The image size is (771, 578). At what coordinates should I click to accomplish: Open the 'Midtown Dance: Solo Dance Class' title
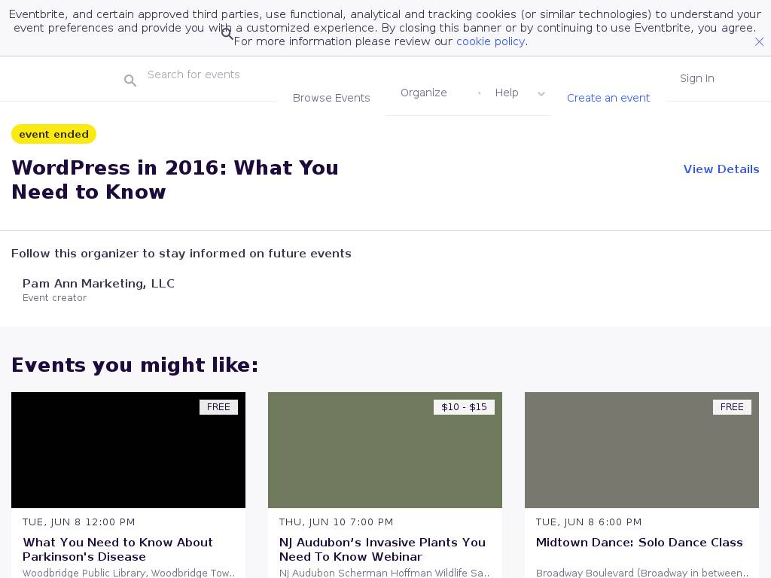click(x=639, y=543)
